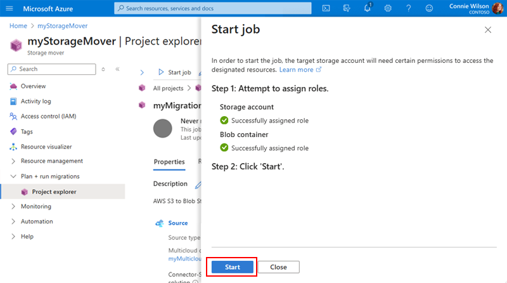Expand Resource management section

coord(13,161)
